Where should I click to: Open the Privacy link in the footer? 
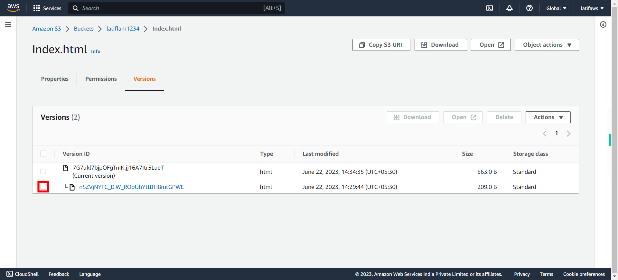522,274
